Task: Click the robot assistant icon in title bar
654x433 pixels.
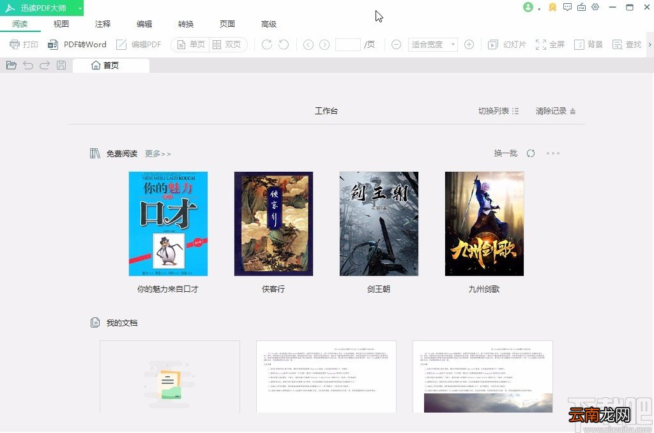Action: [581, 7]
